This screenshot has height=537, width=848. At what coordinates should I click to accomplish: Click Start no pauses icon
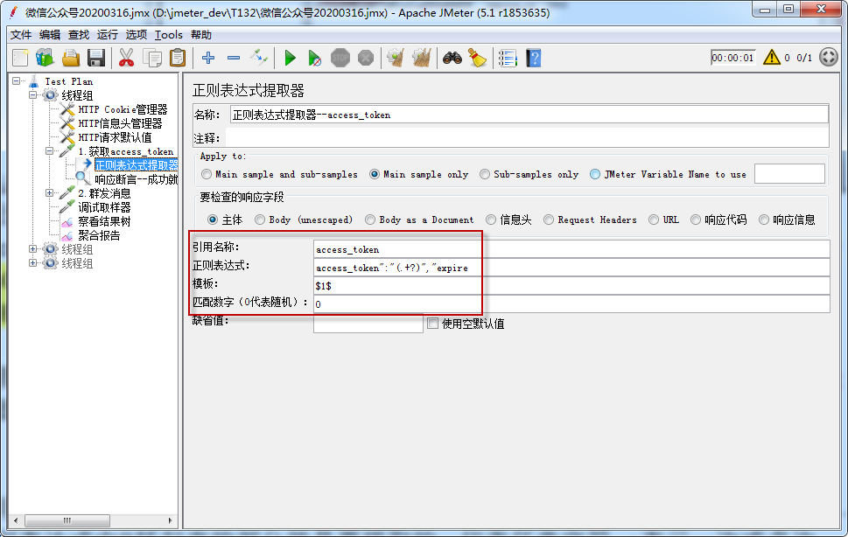coord(315,58)
